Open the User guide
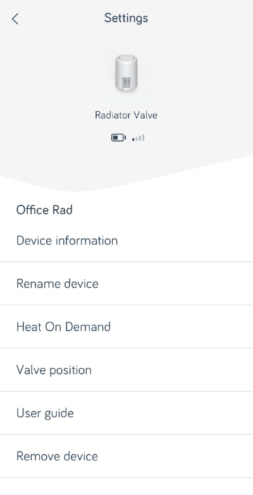Screen dimensions: 253x495 click(126, 413)
